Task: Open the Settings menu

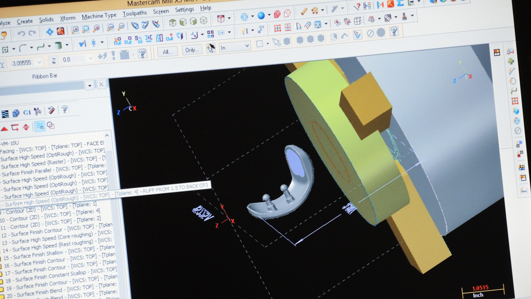Action: pos(185,9)
